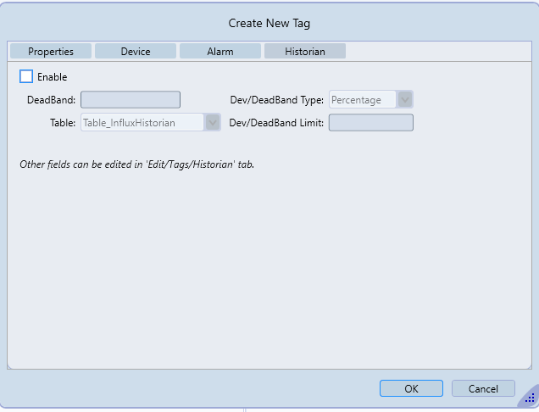Click the Dev/DeadBand Limit input box
The width and height of the screenshot is (539, 412).
point(370,123)
